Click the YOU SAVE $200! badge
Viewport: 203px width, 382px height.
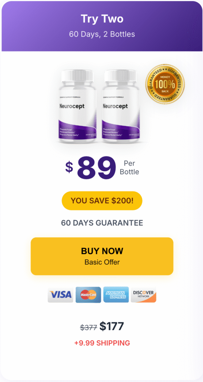(x=102, y=201)
